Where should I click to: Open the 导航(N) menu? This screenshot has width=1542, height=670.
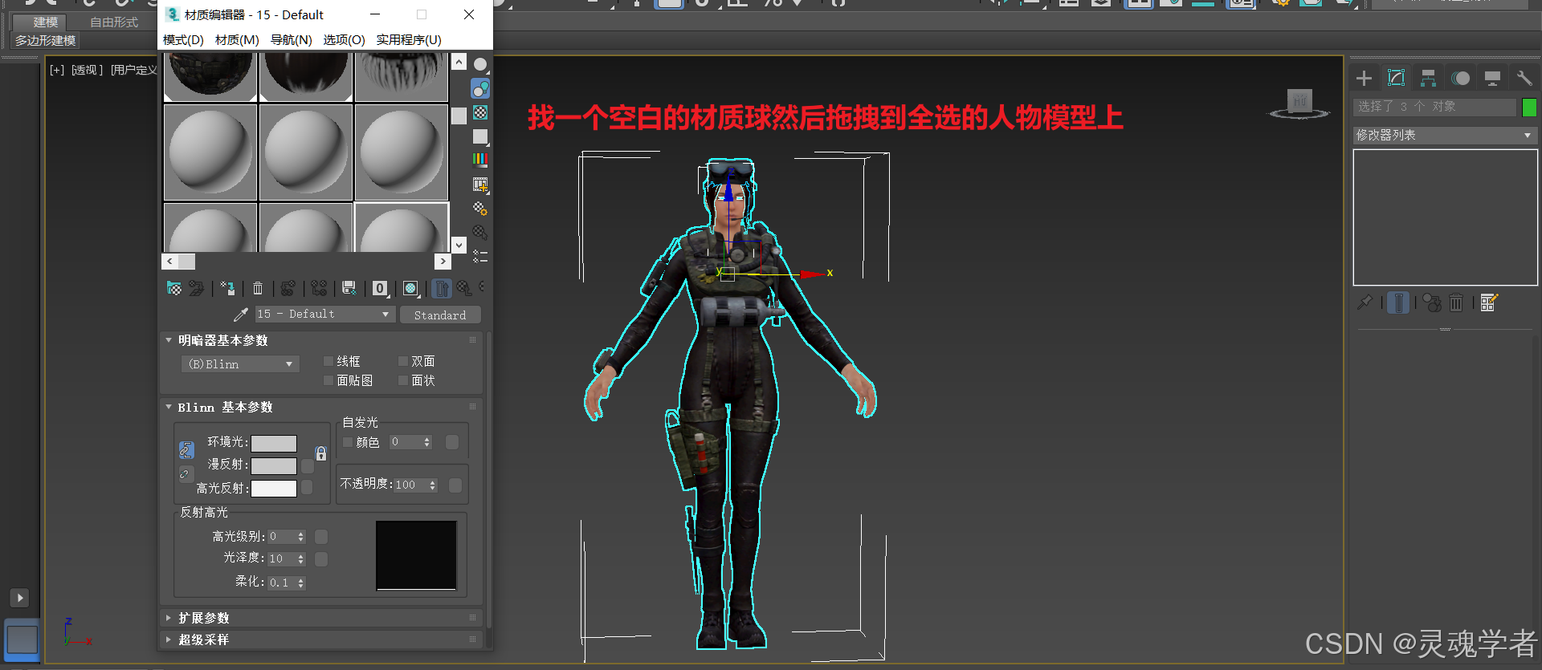click(x=291, y=40)
